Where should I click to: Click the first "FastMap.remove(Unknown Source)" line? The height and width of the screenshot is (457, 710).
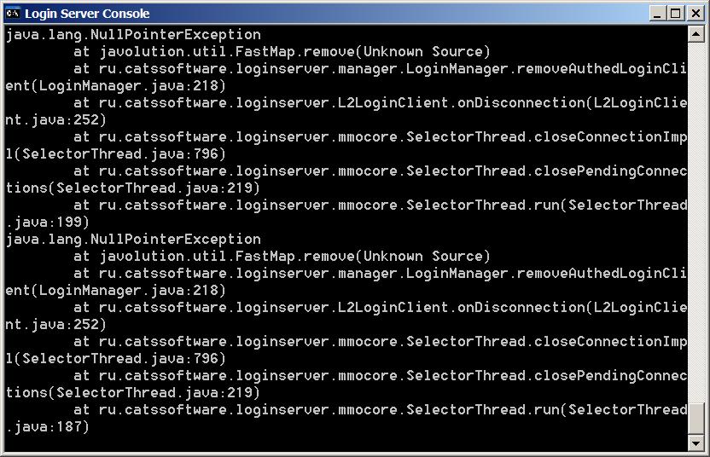tap(282, 52)
